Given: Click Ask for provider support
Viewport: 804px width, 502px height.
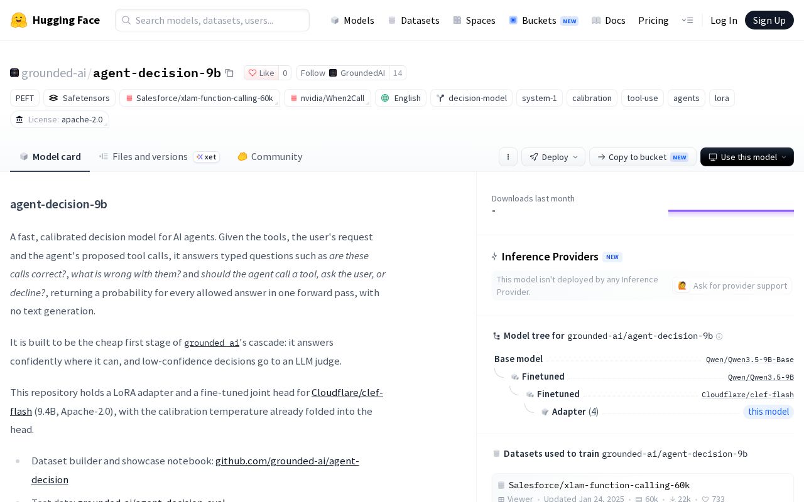Looking at the screenshot, I should (732, 286).
